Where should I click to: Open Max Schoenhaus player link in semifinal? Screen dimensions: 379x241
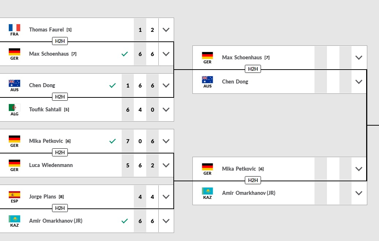242,58
